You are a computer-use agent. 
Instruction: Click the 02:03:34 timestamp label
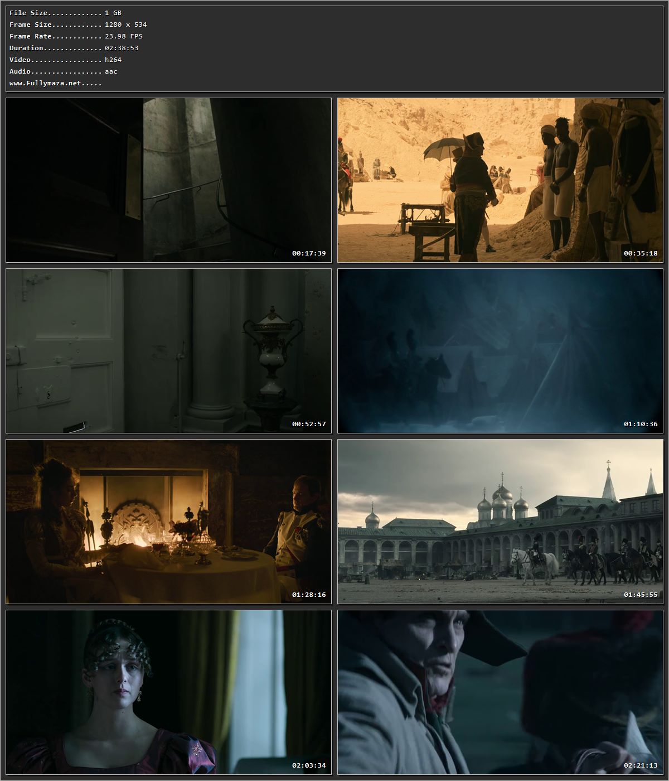coord(309,765)
